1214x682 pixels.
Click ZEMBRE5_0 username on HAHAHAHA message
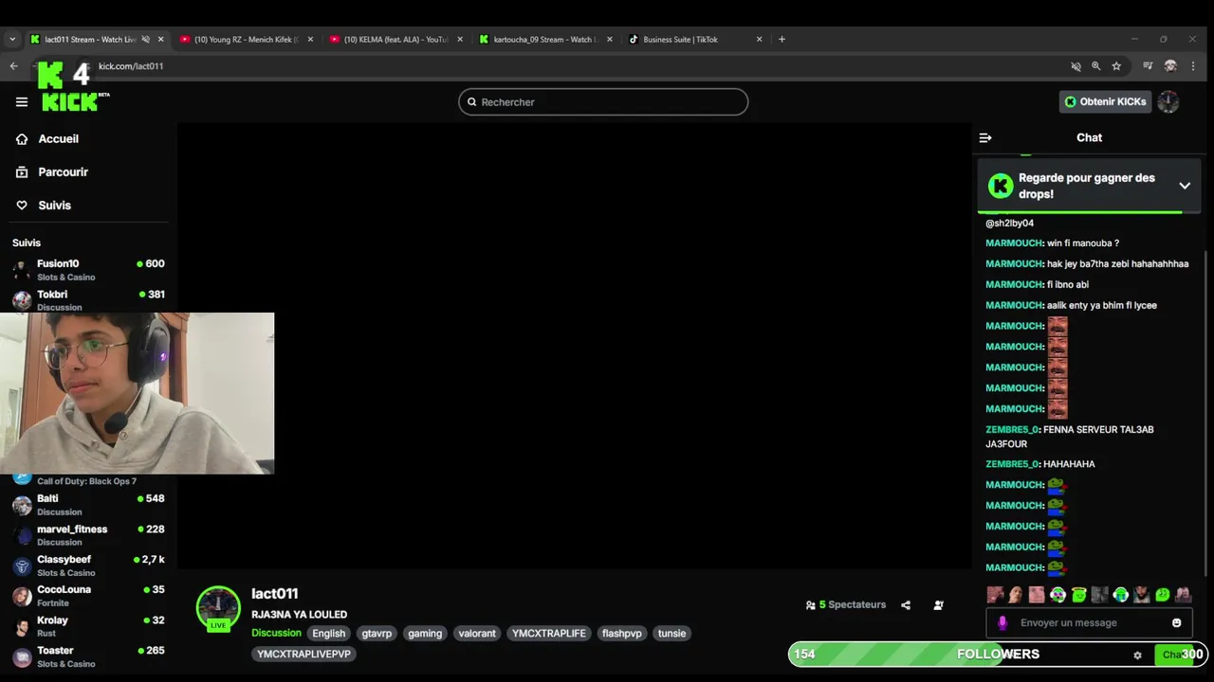1012,464
